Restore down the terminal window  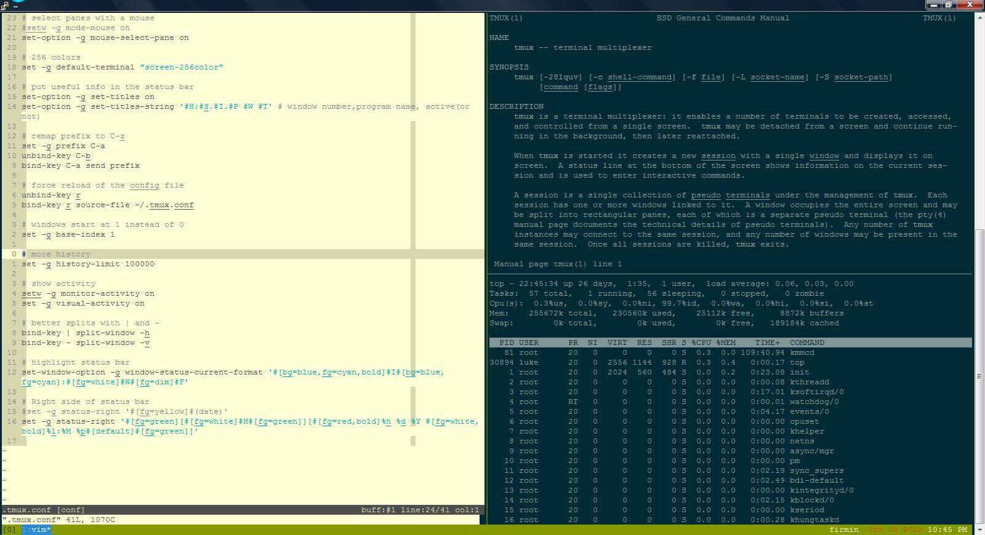(x=949, y=4)
